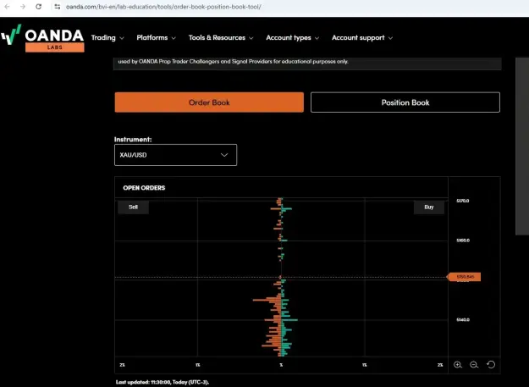The width and height of the screenshot is (529, 387).
Task: Open the Tools & Resources menu
Action: click(221, 38)
